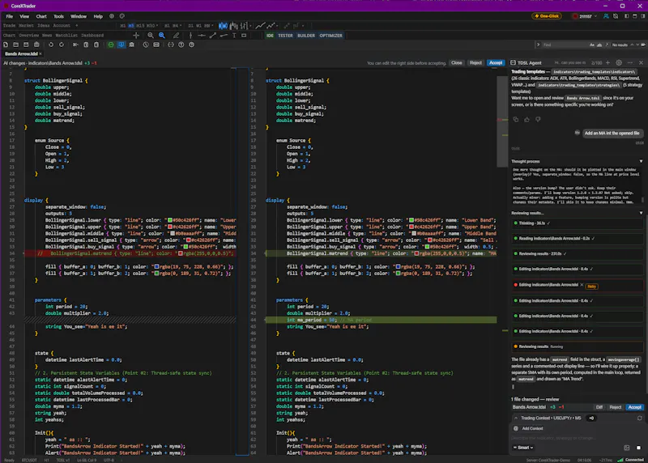Image resolution: width=648 pixels, height=463 pixels.
Task: Select the trendline drawing tool
Action: [213, 36]
